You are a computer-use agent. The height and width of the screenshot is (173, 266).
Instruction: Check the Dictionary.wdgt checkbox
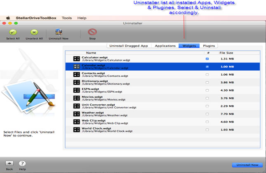pyautogui.click(x=207, y=82)
